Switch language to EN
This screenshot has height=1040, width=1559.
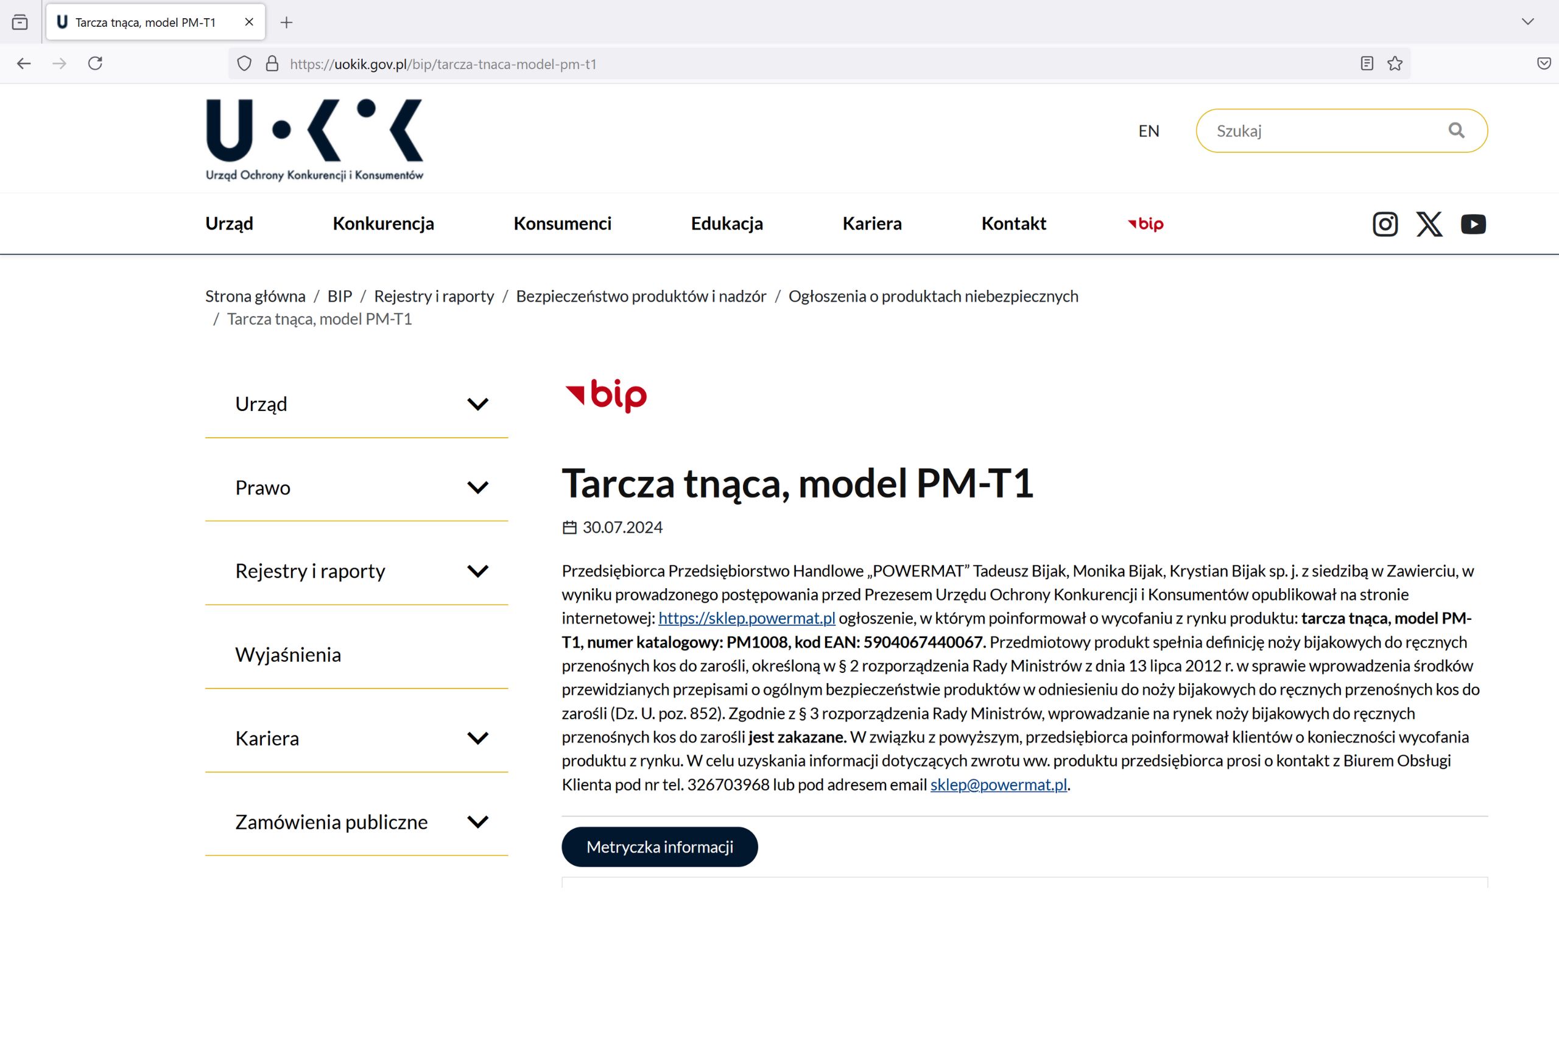(1149, 132)
